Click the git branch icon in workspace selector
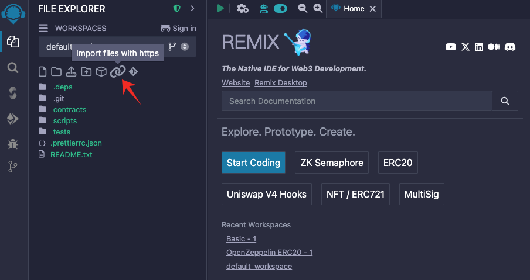The height and width of the screenshot is (280, 530). [x=172, y=47]
